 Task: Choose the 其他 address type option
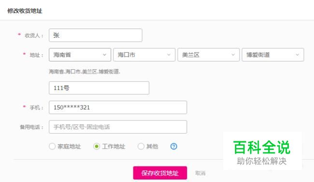(x=141, y=146)
